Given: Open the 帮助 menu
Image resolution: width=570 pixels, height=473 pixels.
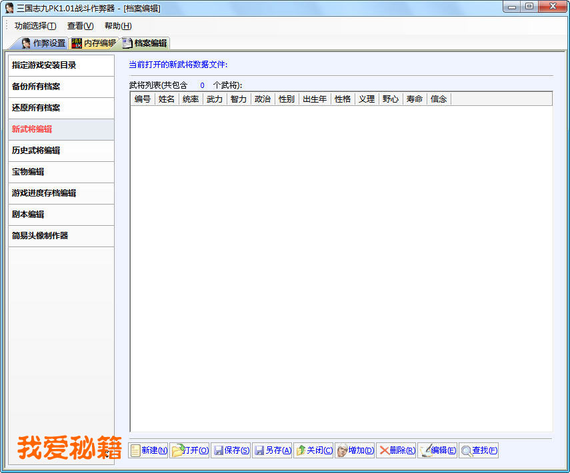Looking at the screenshot, I should [x=118, y=26].
